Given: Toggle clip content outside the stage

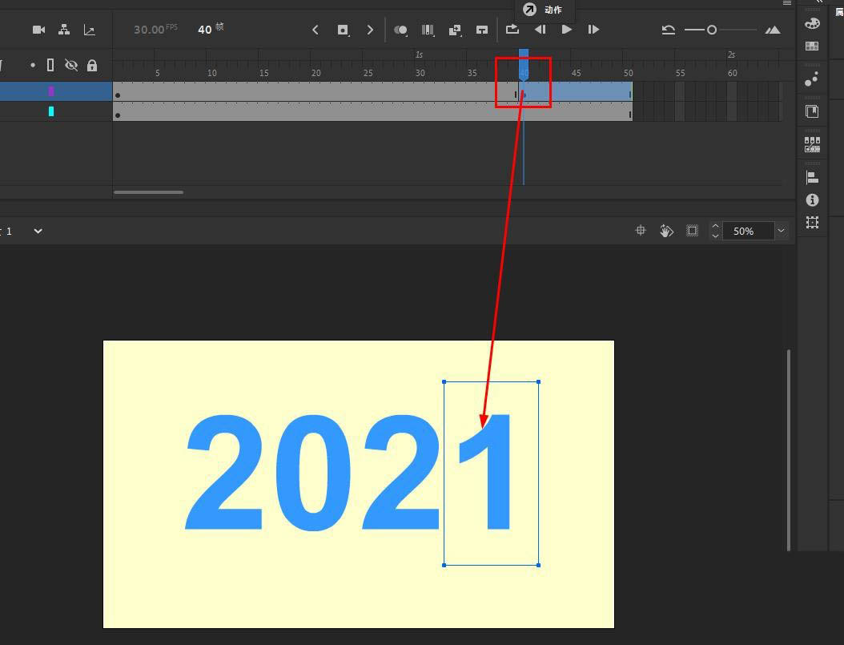Looking at the screenshot, I should (x=691, y=231).
